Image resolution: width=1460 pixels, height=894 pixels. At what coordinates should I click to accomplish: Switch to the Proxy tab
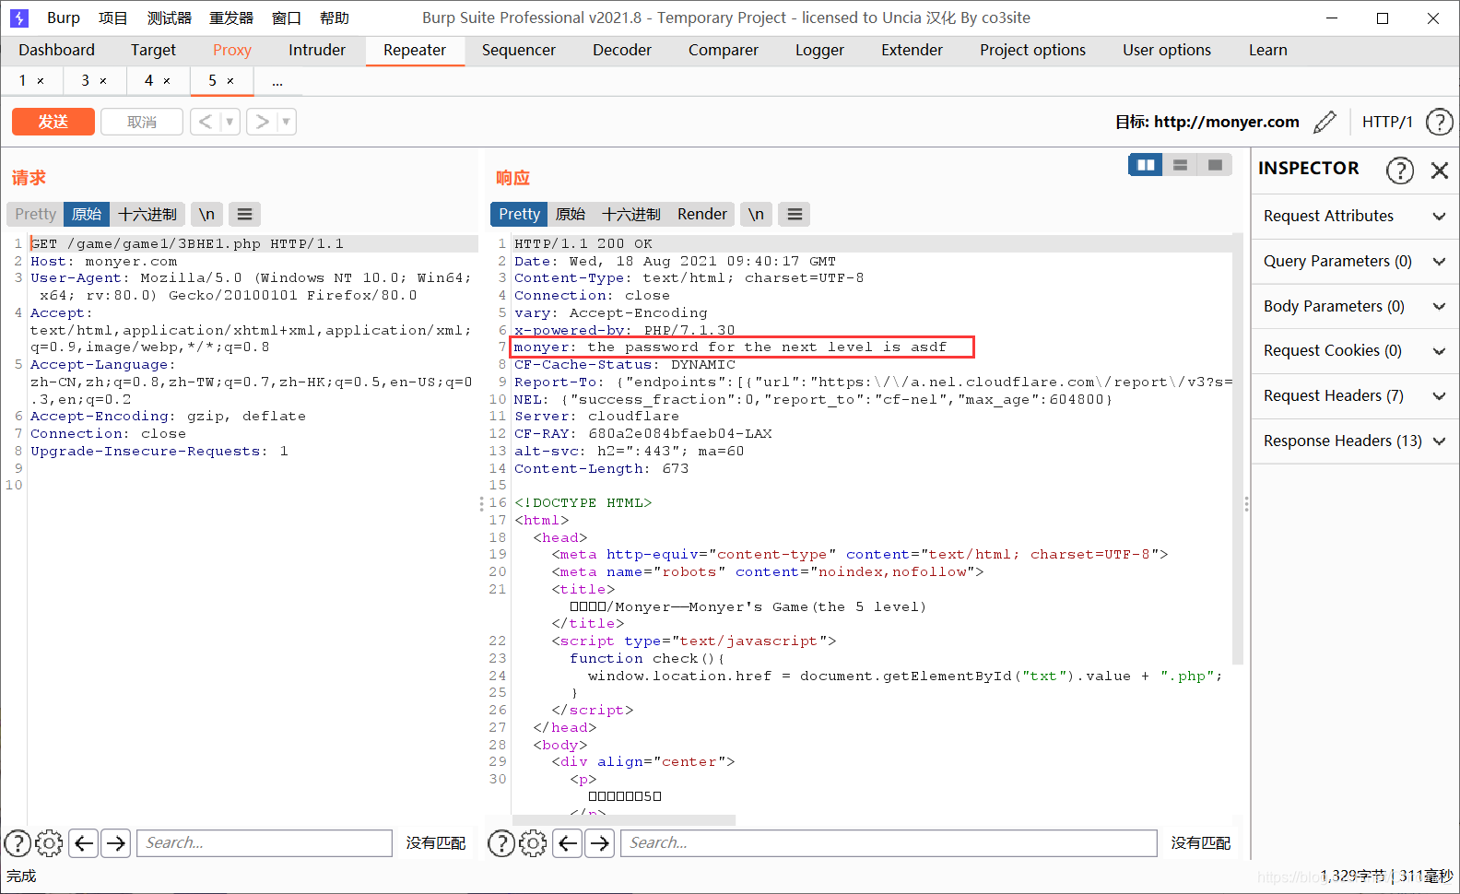pos(232,50)
